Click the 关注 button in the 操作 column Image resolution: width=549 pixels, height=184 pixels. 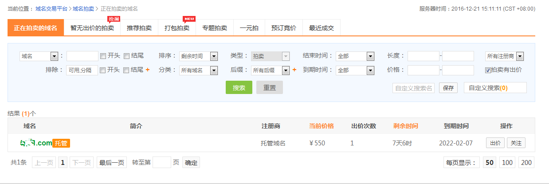pyautogui.click(x=516, y=143)
